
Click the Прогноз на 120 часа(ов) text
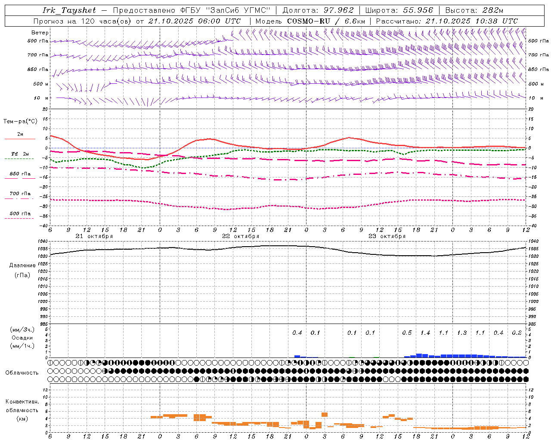tap(83, 21)
